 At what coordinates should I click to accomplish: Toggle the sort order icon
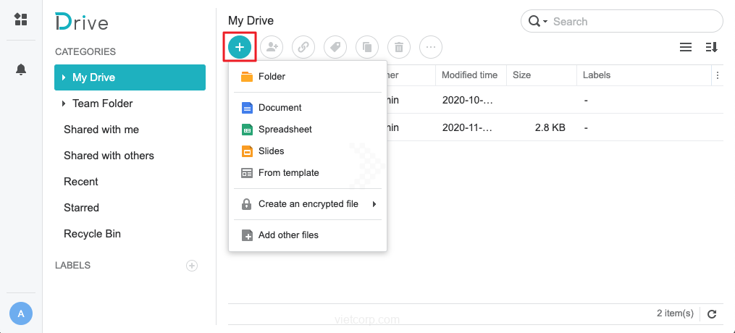click(x=711, y=48)
